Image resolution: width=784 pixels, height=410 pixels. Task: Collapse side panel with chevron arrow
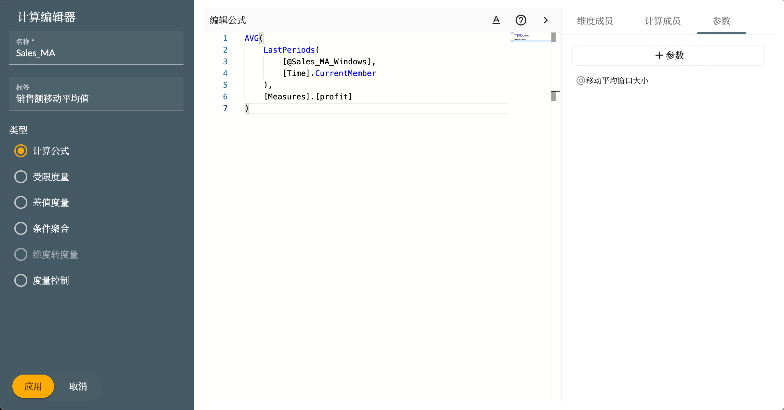546,20
